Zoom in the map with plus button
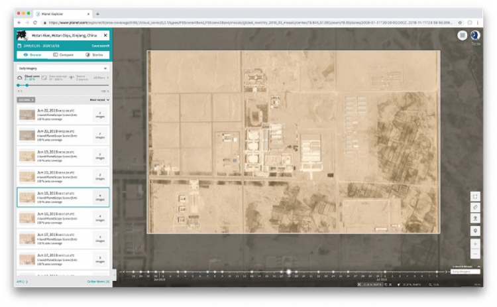Image resolution: width=497 pixels, height=307 pixels. (x=475, y=244)
